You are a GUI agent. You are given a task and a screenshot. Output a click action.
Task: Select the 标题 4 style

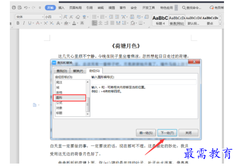tap(160, 20)
